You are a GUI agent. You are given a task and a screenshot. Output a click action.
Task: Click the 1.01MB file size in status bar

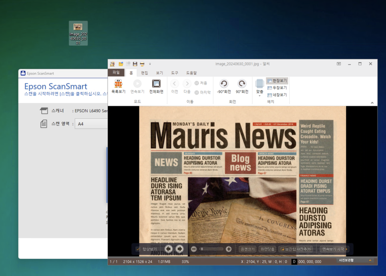pos(164,262)
